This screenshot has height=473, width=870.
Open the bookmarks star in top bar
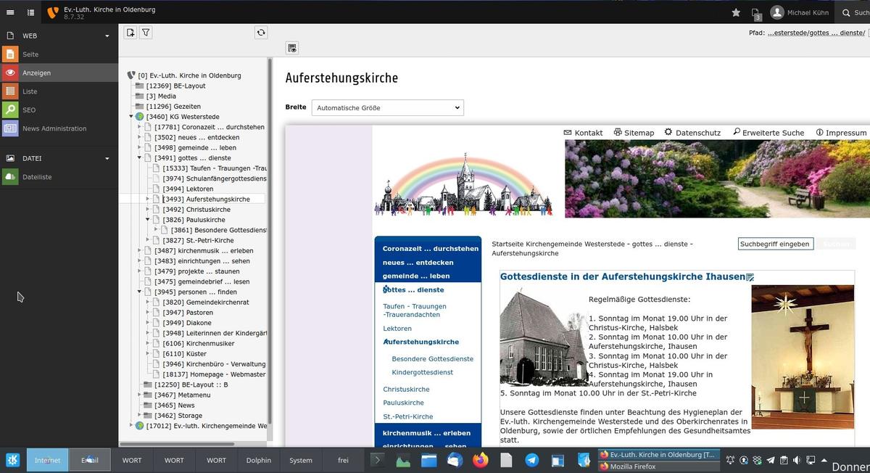[736, 12]
